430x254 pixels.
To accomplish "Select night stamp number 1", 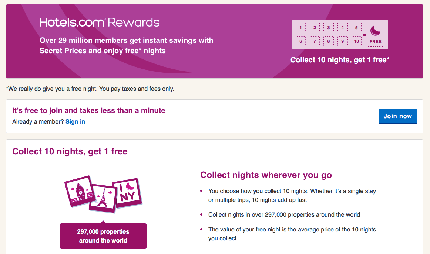I will (x=300, y=27).
